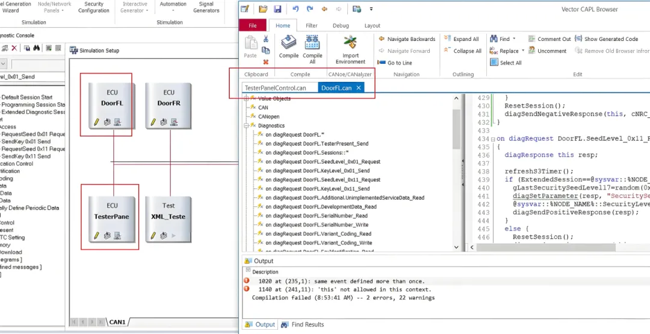This screenshot has height=334, width=650.
Task: Click the compile icon on DoorFR node
Action: pyautogui.click(x=164, y=123)
